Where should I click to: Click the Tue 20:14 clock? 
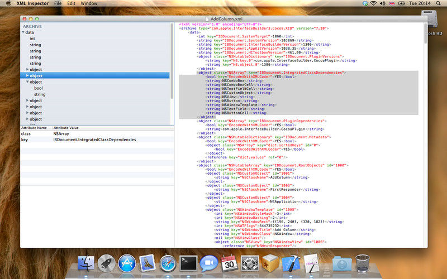tap(420, 3)
